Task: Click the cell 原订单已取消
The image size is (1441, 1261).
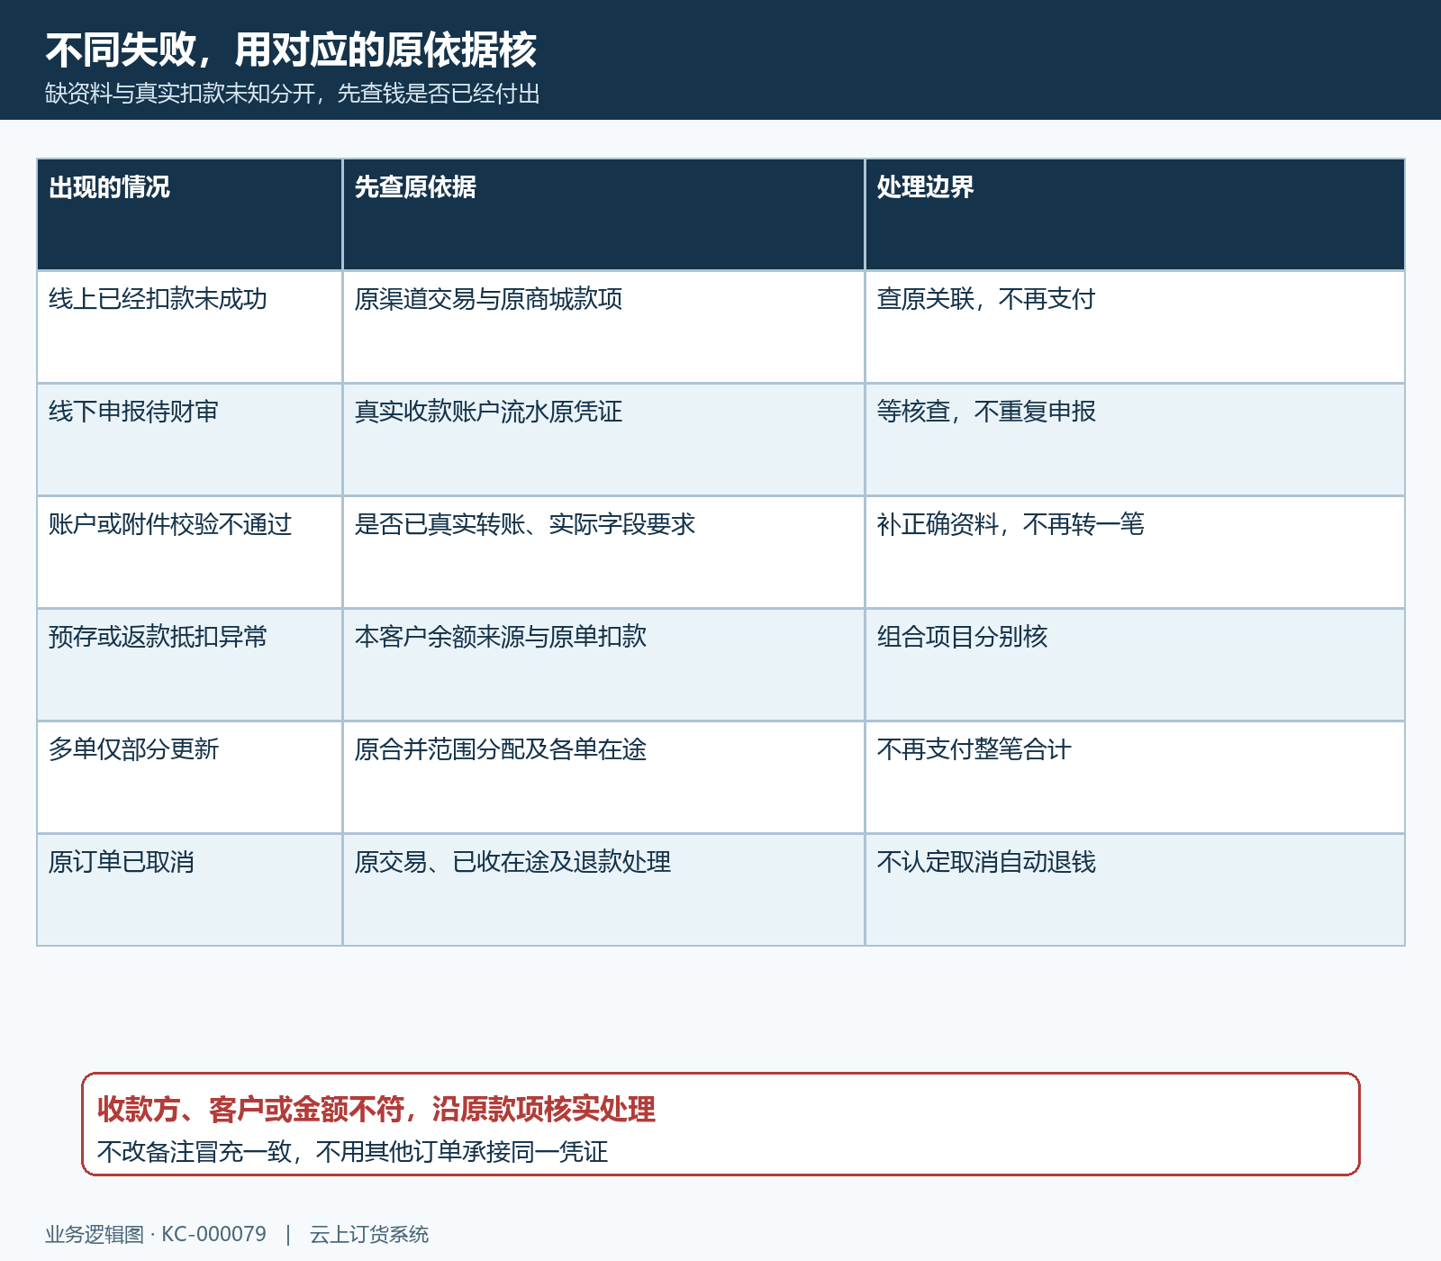Action: (x=189, y=890)
